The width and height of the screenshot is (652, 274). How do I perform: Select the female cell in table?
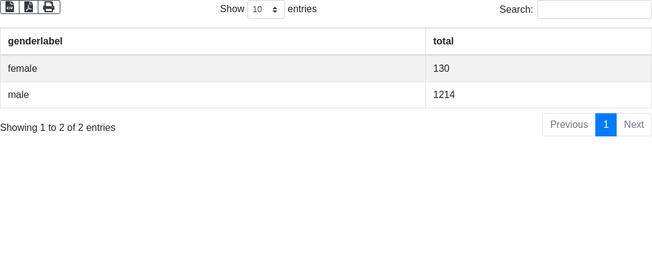213,69
